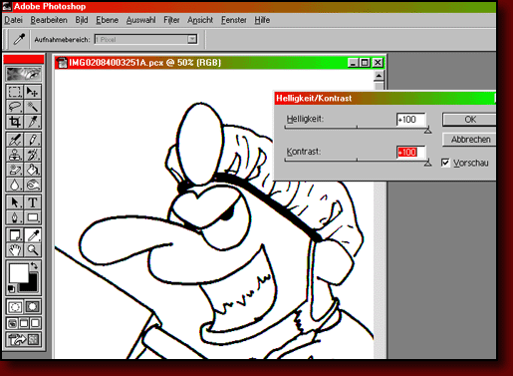Open the Ebene menu
This screenshot has height=376, width=513.
(107, 20)
